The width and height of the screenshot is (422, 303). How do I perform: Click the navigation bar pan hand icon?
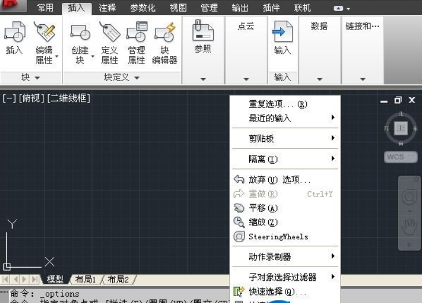tap(409, 227)
